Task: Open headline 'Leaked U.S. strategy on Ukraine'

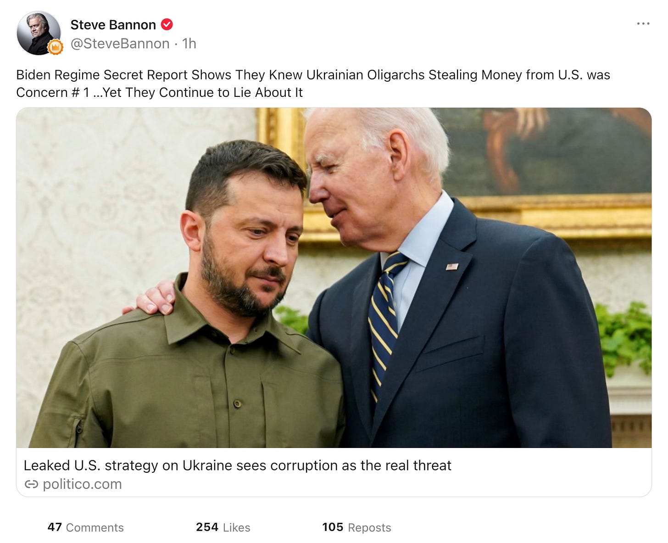Action: click(237, 465)
